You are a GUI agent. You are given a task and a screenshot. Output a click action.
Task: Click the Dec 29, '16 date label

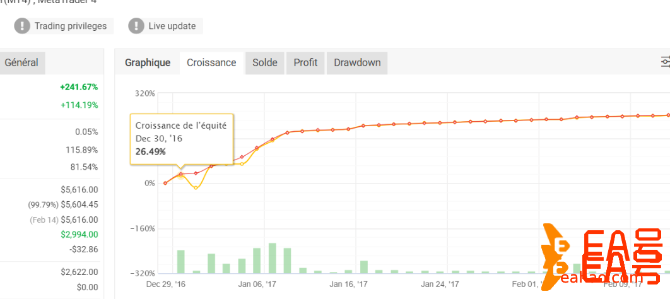tap(165, 284)
